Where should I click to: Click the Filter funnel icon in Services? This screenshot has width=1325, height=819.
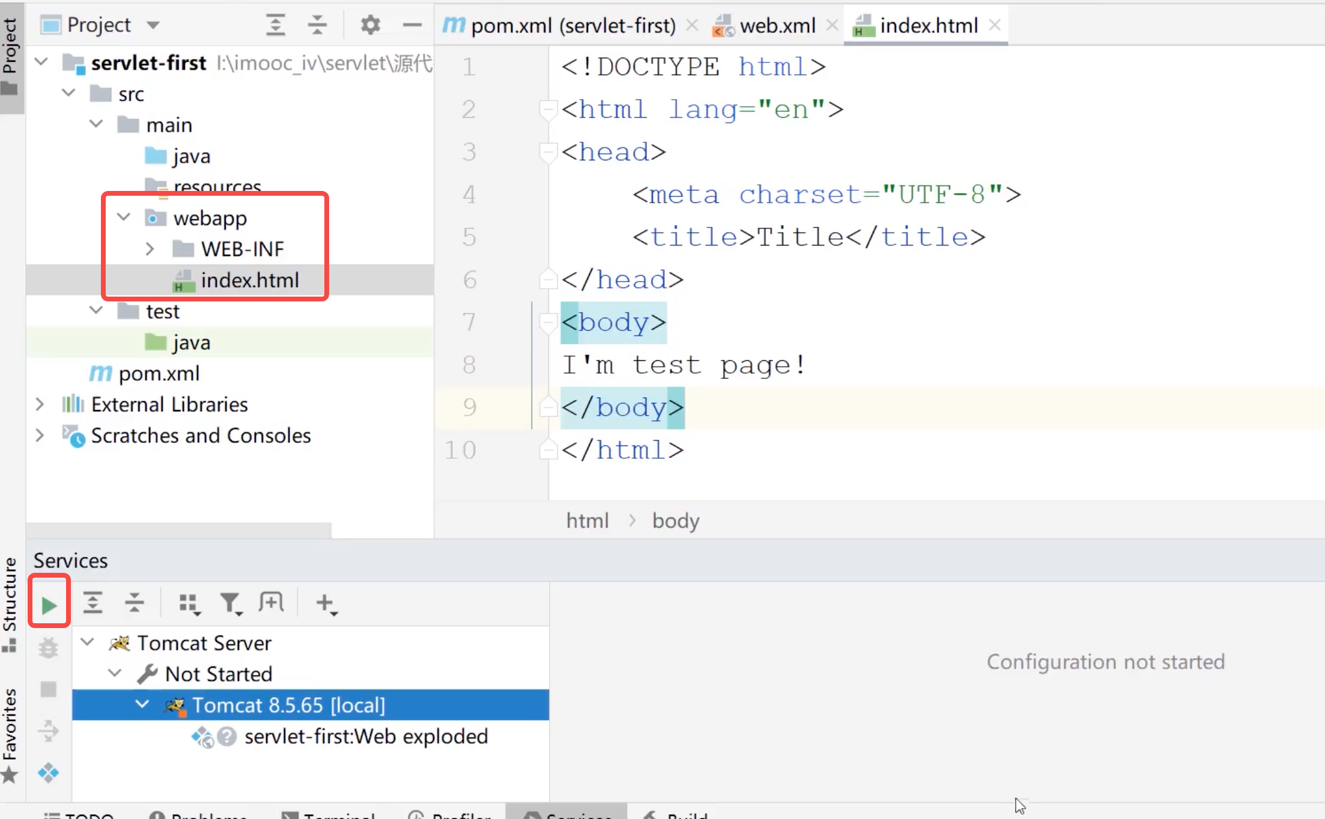coord(230,603)
